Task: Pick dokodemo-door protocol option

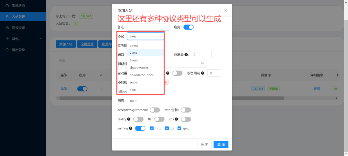Action: 142,75
